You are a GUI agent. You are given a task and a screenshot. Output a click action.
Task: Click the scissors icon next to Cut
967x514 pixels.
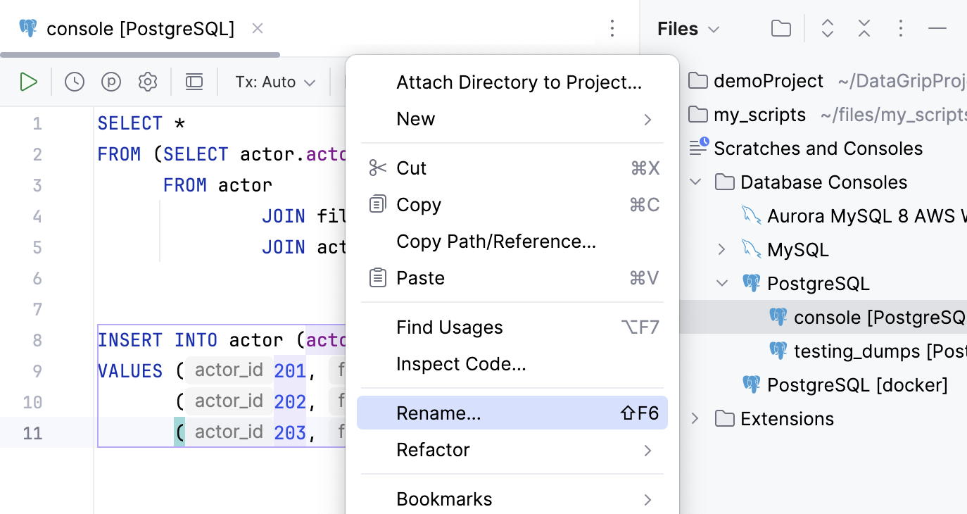point(377,168)
